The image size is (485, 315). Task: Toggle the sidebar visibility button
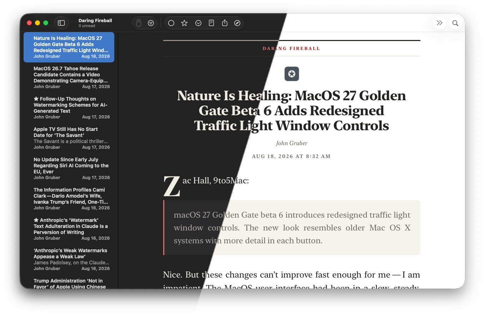coord(61,23)
